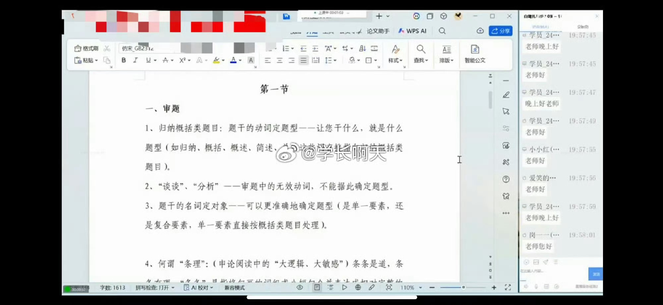Open skin shirt icon in side panel
This screenshot has width=663, height=305.
coord(506,196)
